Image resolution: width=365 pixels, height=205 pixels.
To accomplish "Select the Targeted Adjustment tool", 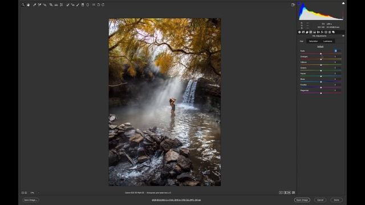I will (x=44, y=5).
